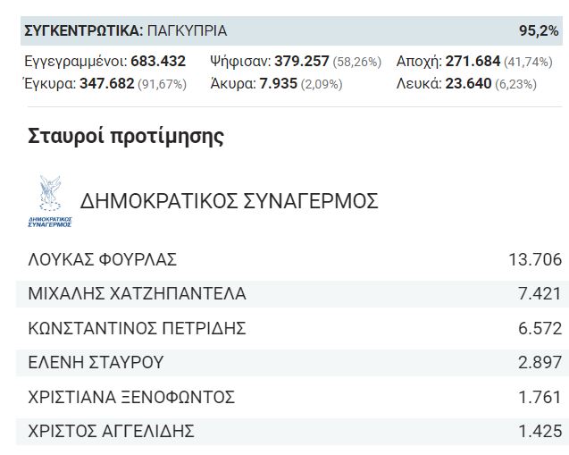This screenshot has height=455, width=569.
Task: Select the ΛΟΥΚΑΣ ΦΟΥΡΛΑΣ candidate row
Action: point(289,259)
